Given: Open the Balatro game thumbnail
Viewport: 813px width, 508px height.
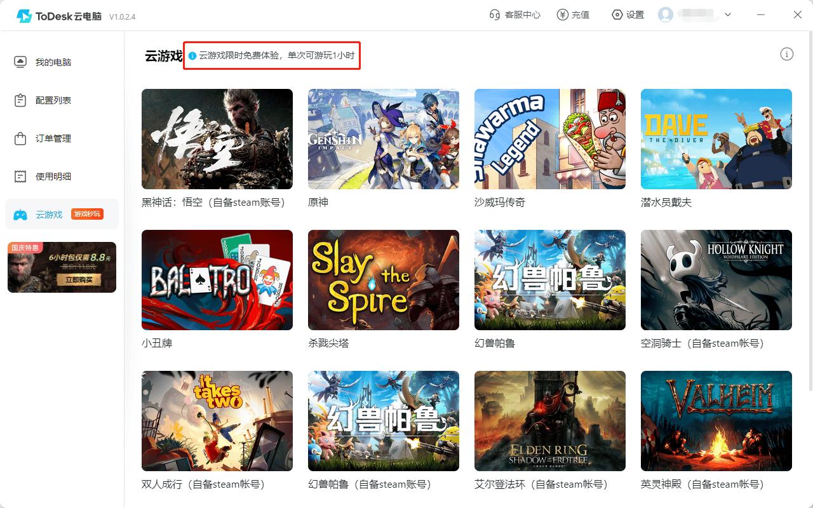Looking at the screenshot, I should pyautogui.click(x=217, y=279).
